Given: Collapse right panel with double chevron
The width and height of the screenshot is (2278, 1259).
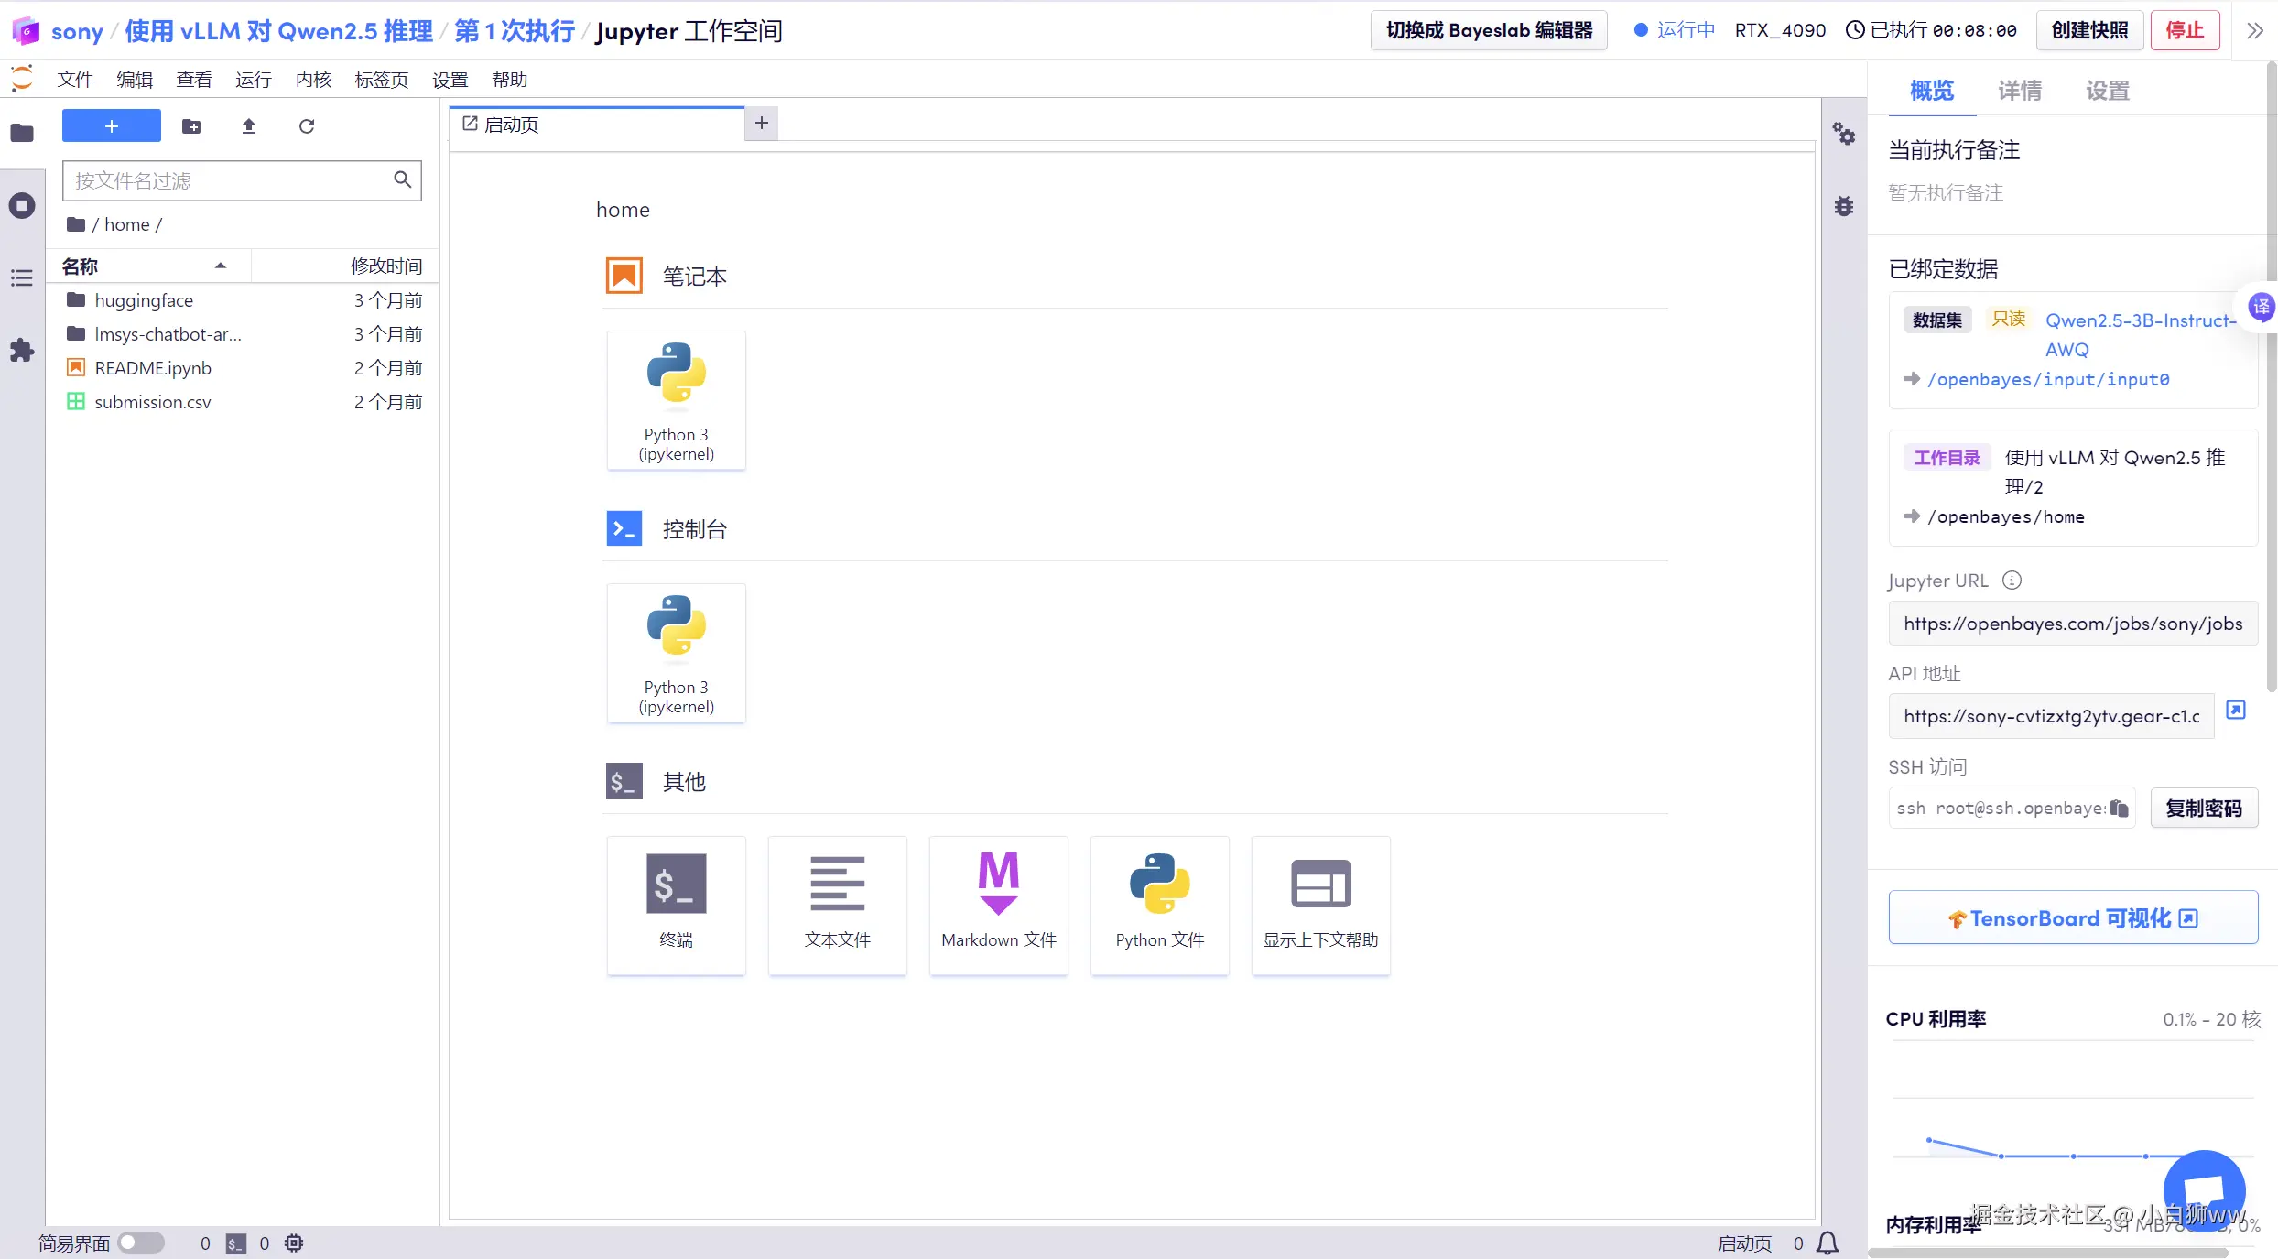Looking at the screenshot, I should pyautogui.click(x=2255, y=30).
